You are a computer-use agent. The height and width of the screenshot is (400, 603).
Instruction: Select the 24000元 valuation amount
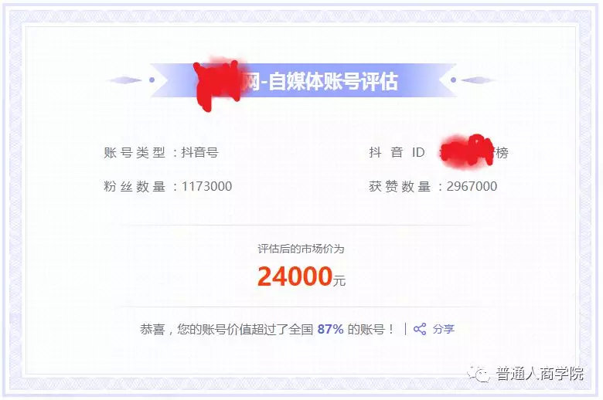click(301, 276)
